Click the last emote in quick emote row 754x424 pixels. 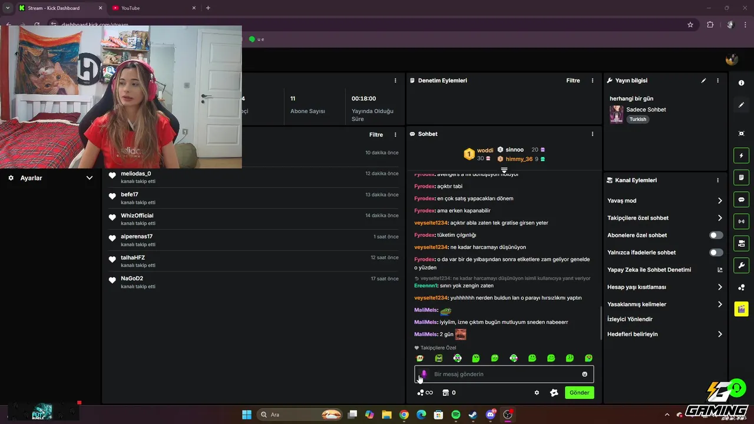coord(588,358)
